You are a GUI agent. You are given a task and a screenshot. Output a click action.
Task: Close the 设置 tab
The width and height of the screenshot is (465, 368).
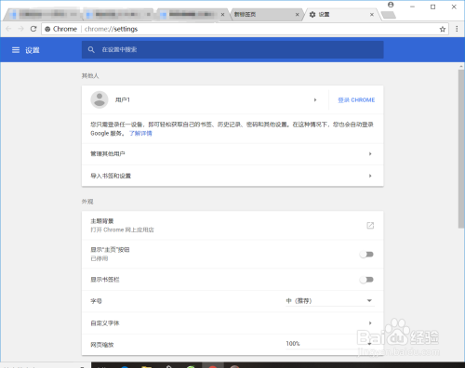point(372,15)
